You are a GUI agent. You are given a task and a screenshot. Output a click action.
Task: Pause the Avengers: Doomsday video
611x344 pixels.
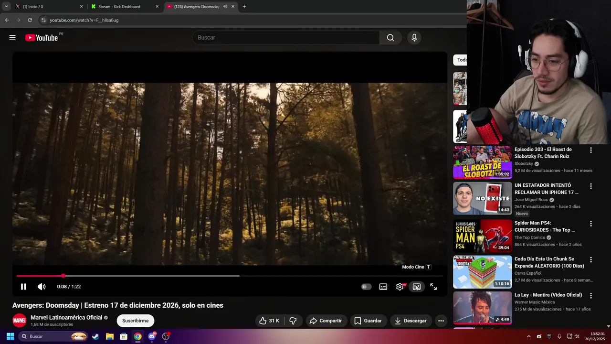coord(23,287)
